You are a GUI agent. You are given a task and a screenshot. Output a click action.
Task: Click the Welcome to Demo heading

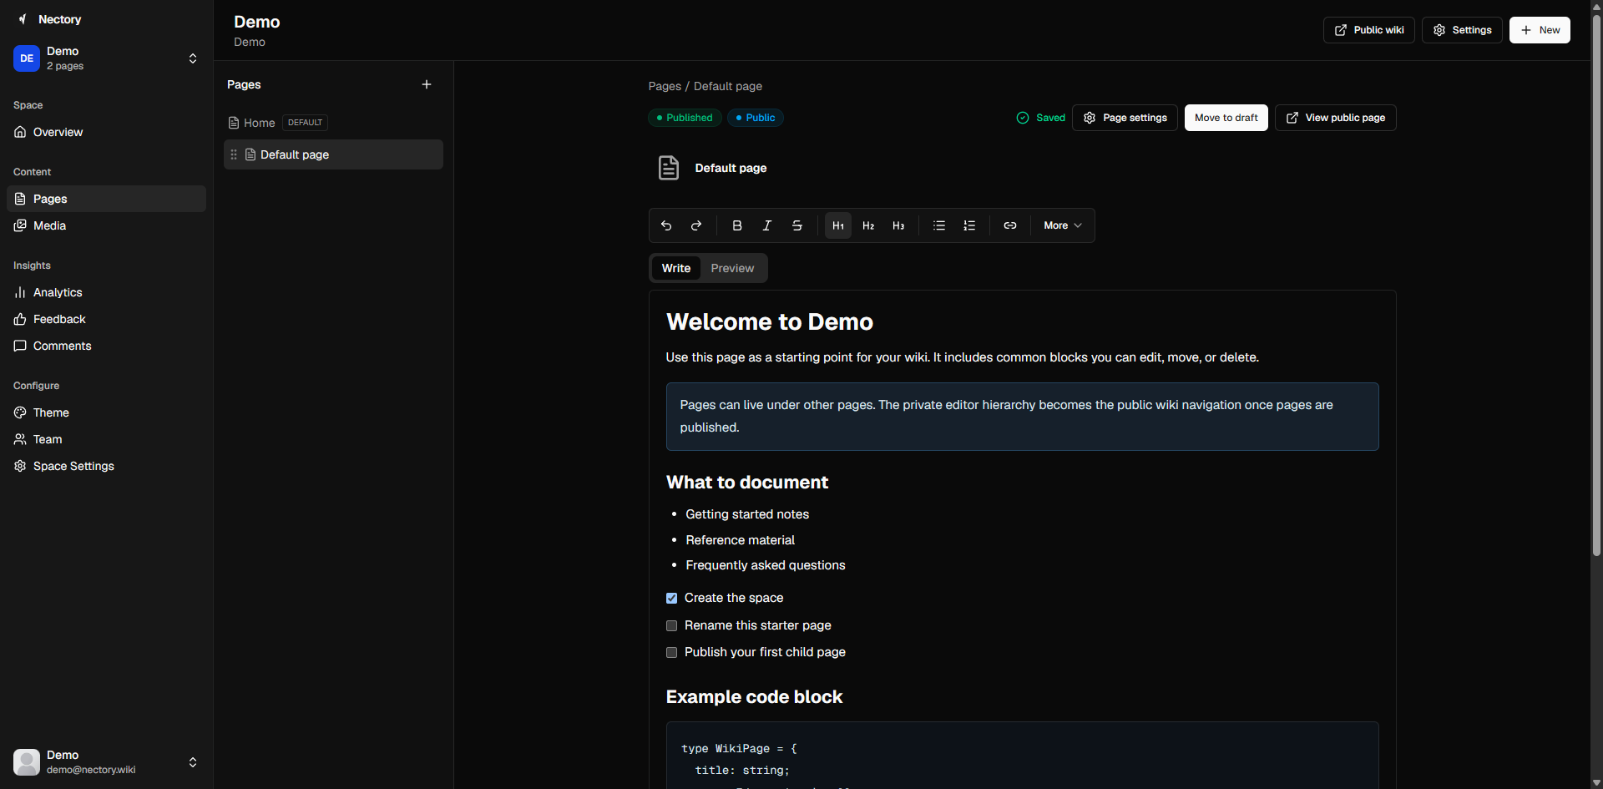770,322
